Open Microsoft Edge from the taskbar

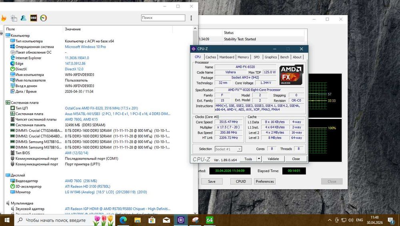tap(123, 220)
